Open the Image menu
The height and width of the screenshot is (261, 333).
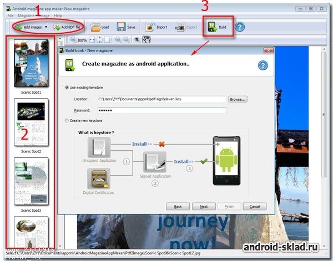[44, 16]
